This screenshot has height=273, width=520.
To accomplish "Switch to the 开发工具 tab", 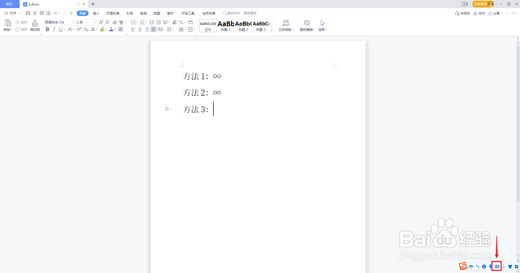I will click(x=188, y=13).
